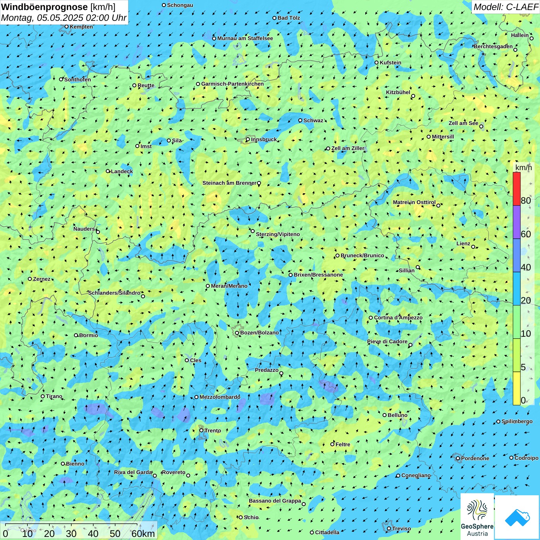Image resolution: width=540 pixels, height=540 pixels.
Task: Click the Trento city marker circle
Action: pyautogui.click(x=201, y=430)
